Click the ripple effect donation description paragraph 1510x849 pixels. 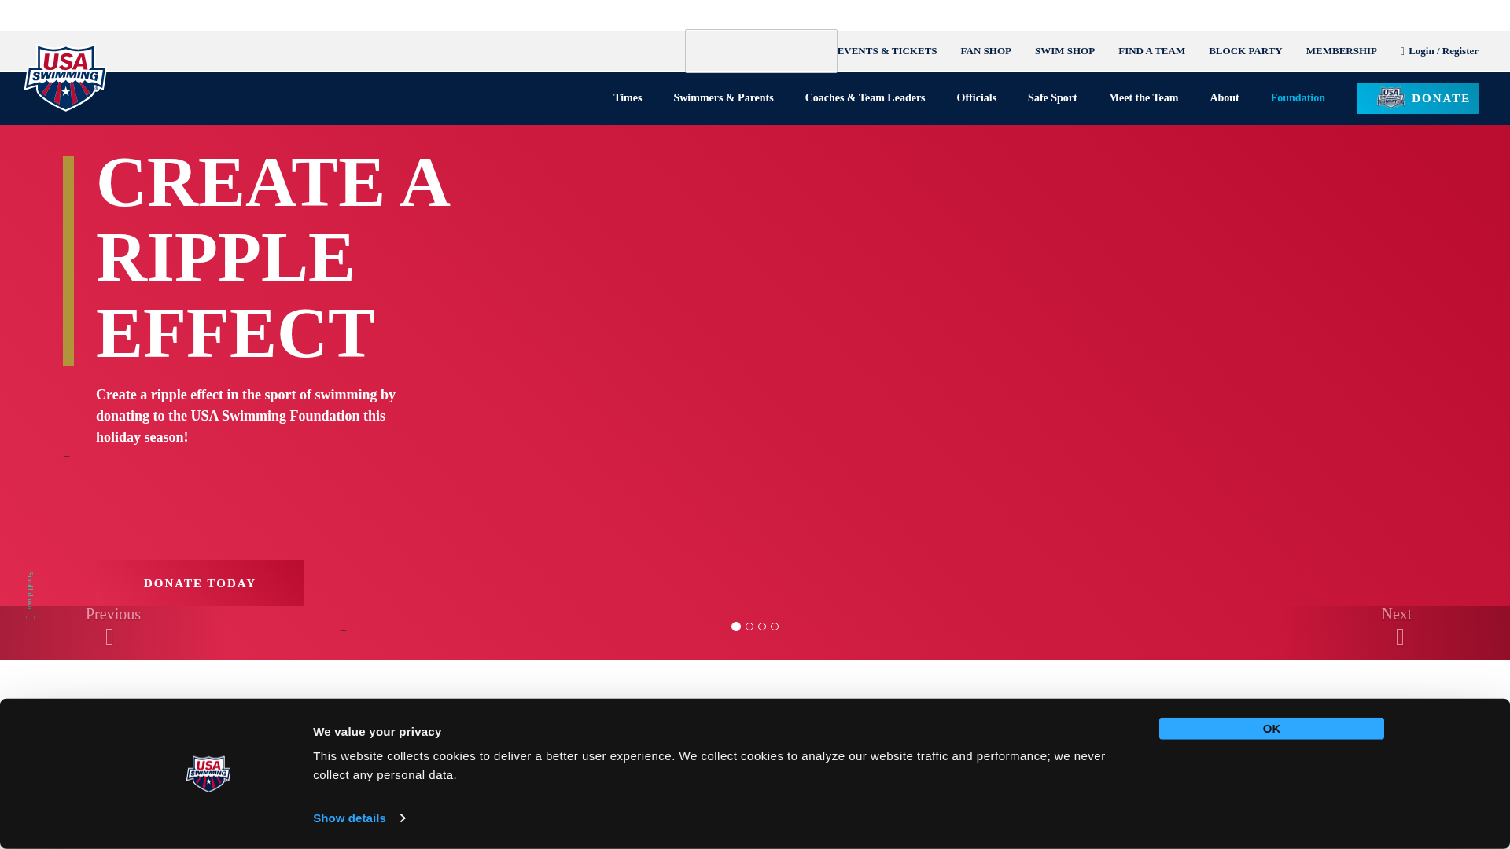(245, 416)
